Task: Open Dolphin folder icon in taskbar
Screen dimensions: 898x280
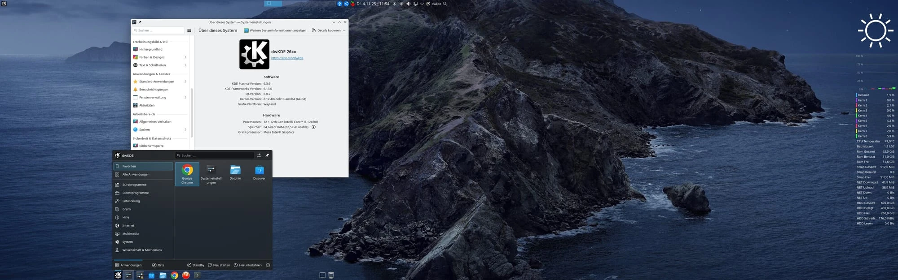Action: pos(163,275)
